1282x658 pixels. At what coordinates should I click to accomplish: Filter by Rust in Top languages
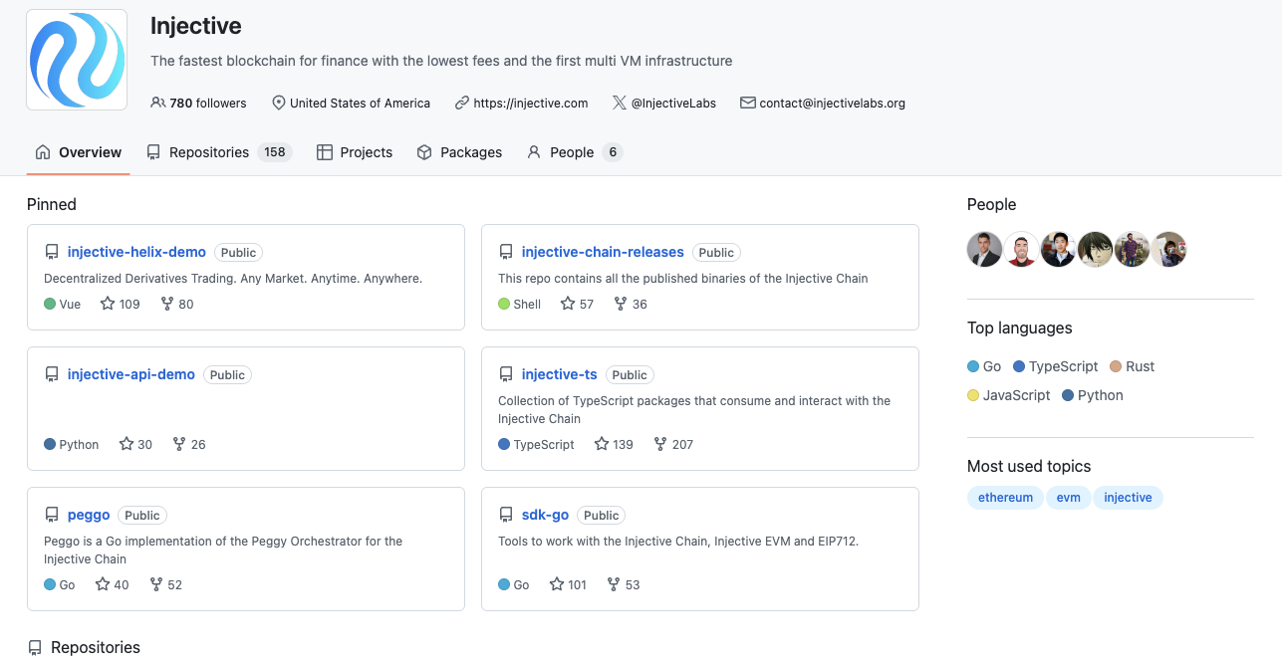coord(1133,366)
